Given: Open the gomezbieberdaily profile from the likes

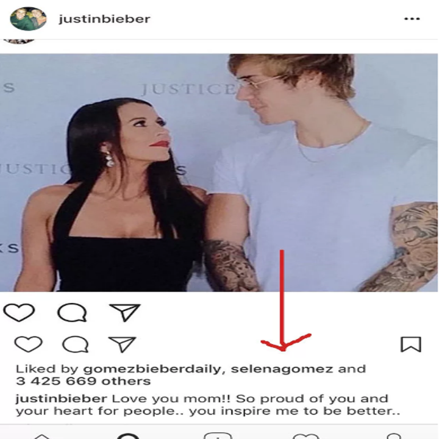Looking at the screenshot, I should [152, 369].
